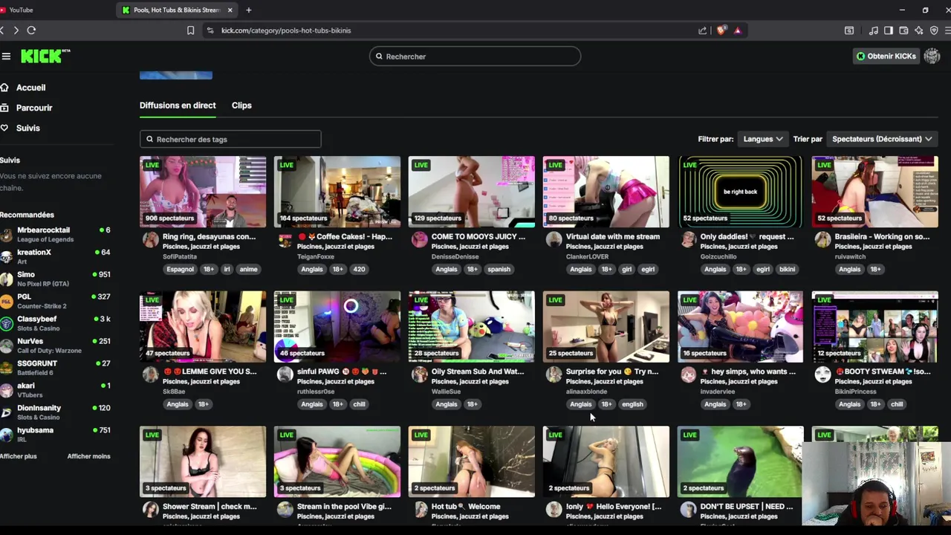
Task: Open recommended channel Simo
Action: click(x=55, y=279)
